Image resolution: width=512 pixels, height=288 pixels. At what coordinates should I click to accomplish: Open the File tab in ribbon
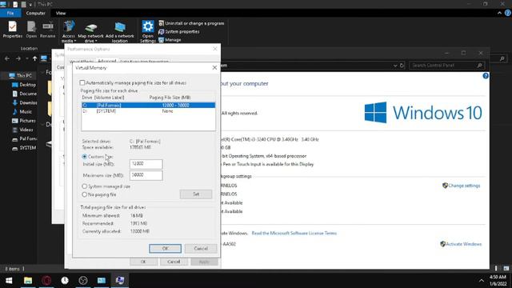pyautogui.click(x=10, y=13)
